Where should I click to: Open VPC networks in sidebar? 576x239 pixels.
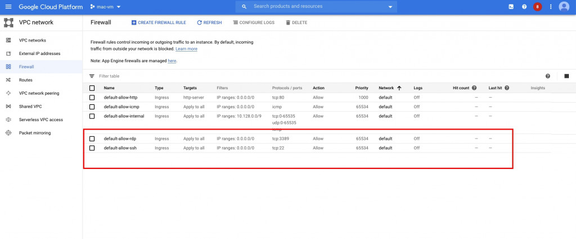[x=32, y=40]
